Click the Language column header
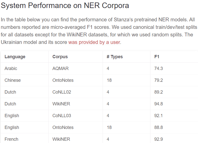 coord(15,57)
